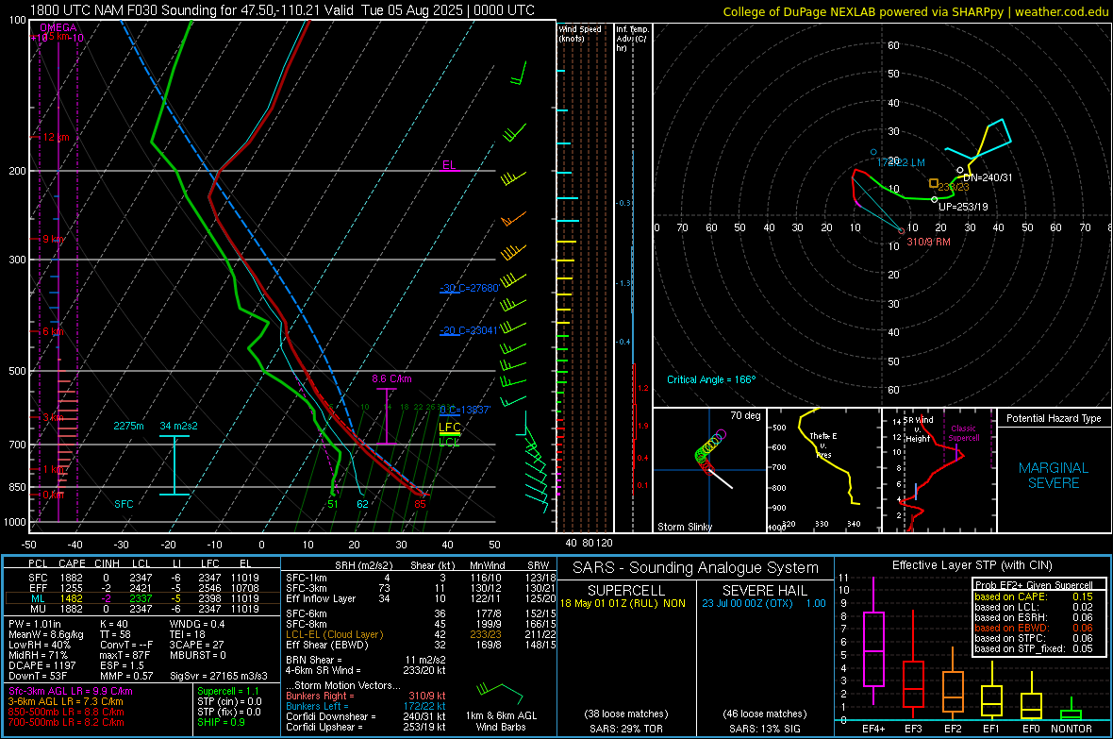1113x739 pixels.
Task: Click supercell analog '18 May 01 01Z (RUL) NON'
Action: pos(623,603)
